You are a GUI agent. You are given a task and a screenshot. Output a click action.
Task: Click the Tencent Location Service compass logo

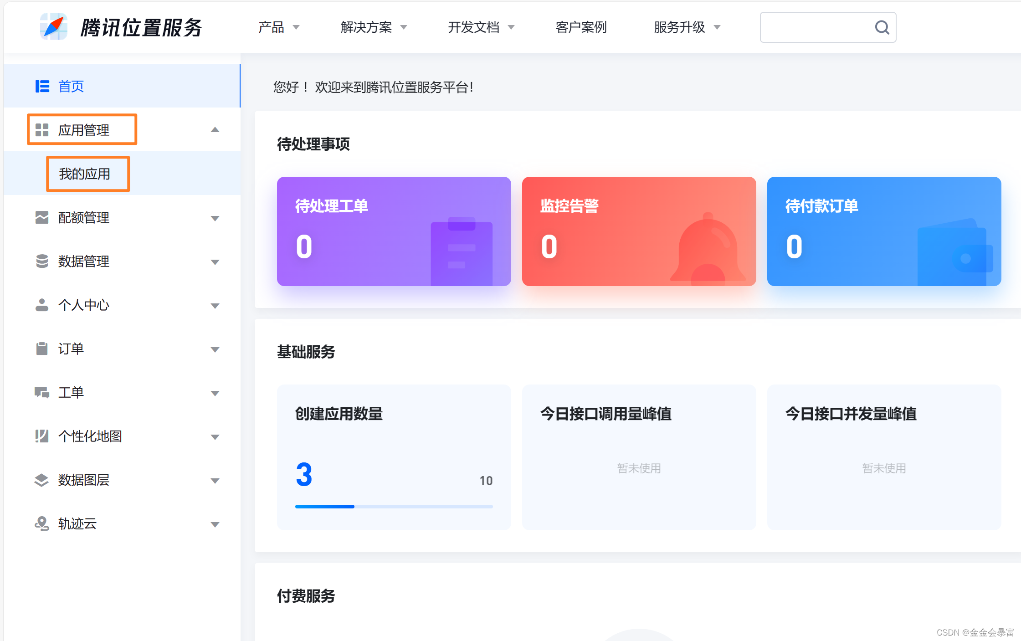tap(54, 27)
